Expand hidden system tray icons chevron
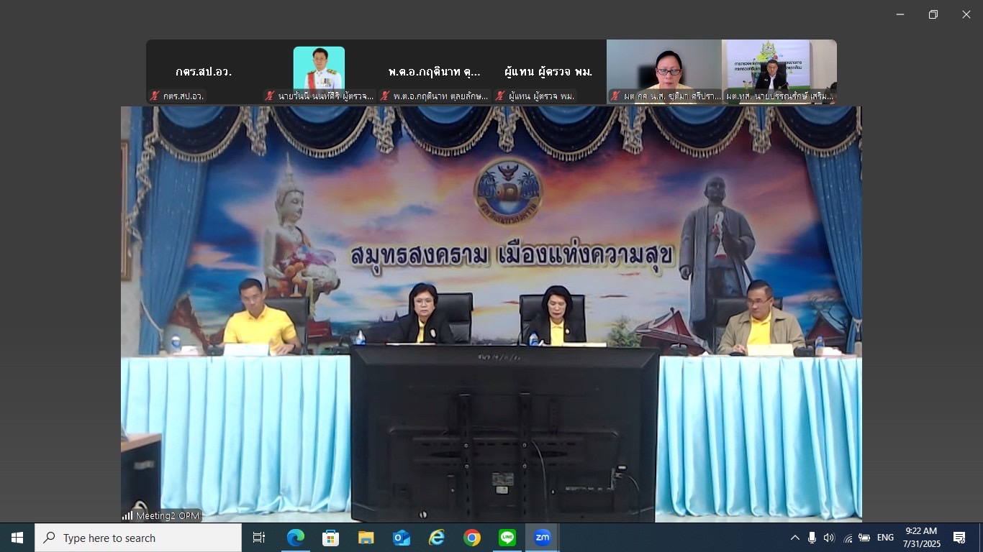This screenshot has height=552, width=983. (x=794, y=538)
